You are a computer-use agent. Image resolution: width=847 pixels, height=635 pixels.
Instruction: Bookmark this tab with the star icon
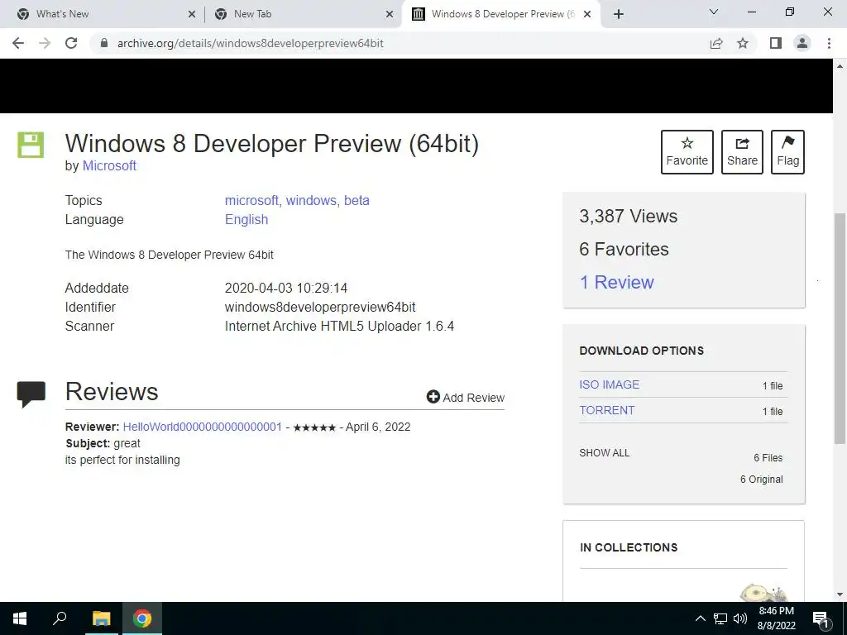743,43
